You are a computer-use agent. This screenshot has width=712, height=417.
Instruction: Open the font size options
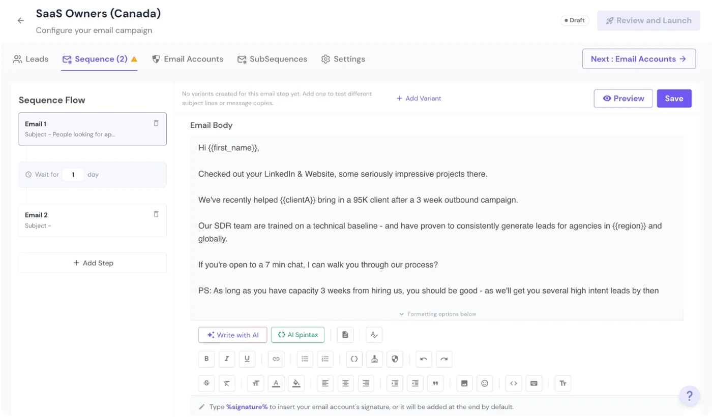point(256,383)
